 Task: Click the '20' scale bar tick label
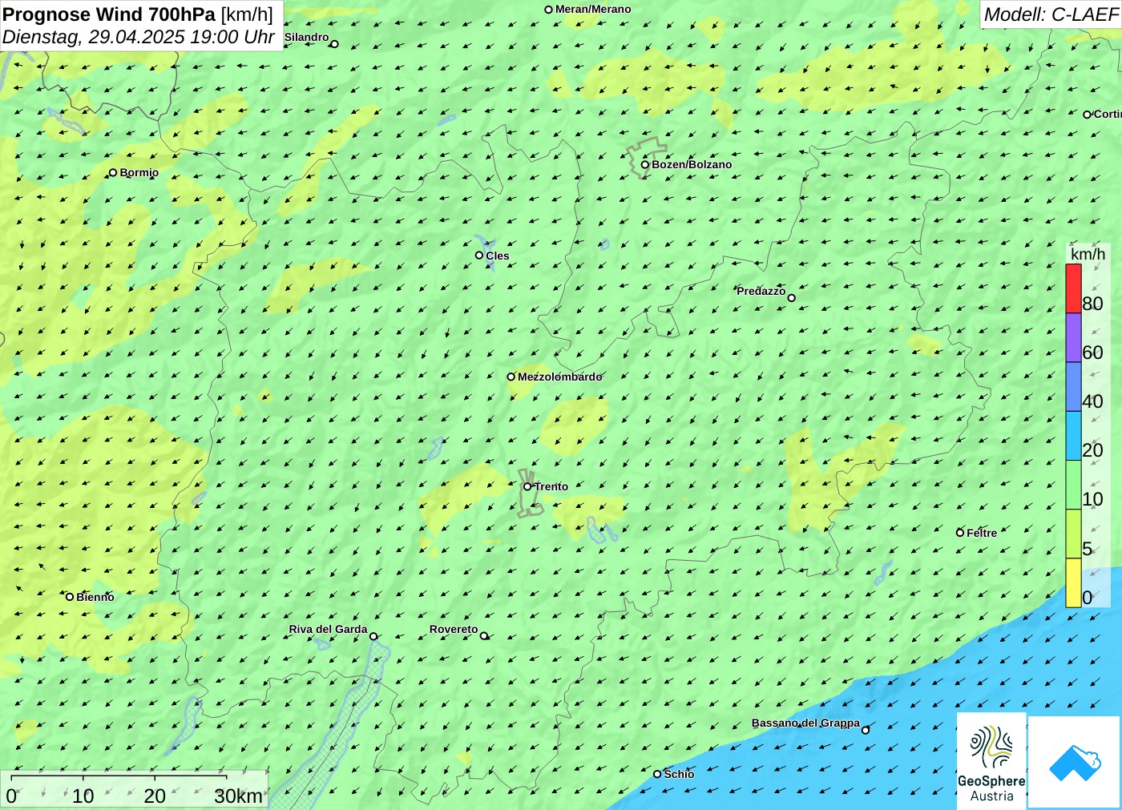[155, 796]
